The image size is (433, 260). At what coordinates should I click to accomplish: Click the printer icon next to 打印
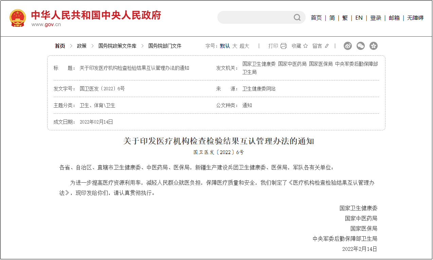tap(284, 46)
